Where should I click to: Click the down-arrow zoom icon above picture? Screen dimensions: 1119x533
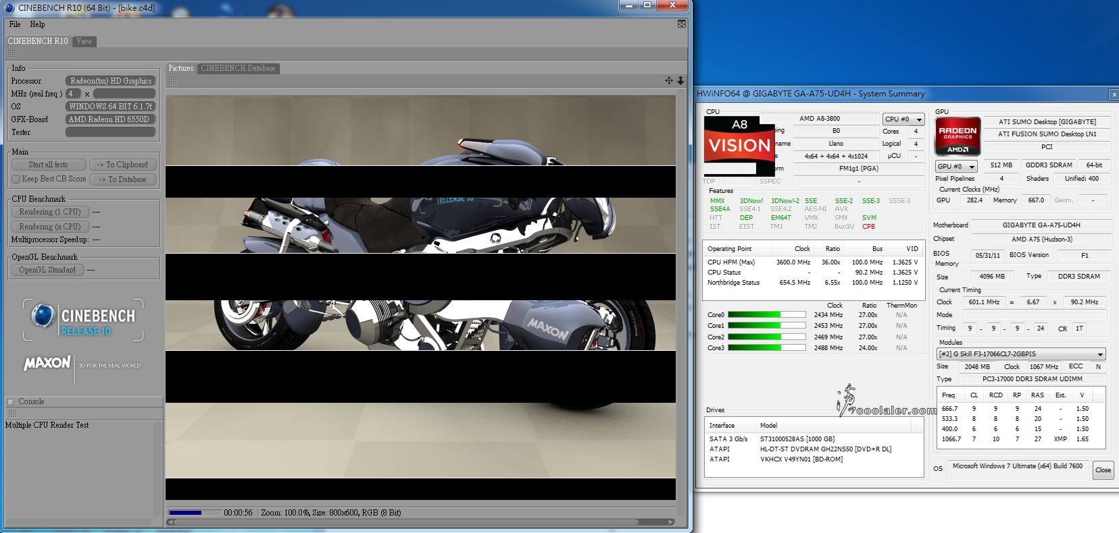680,80
